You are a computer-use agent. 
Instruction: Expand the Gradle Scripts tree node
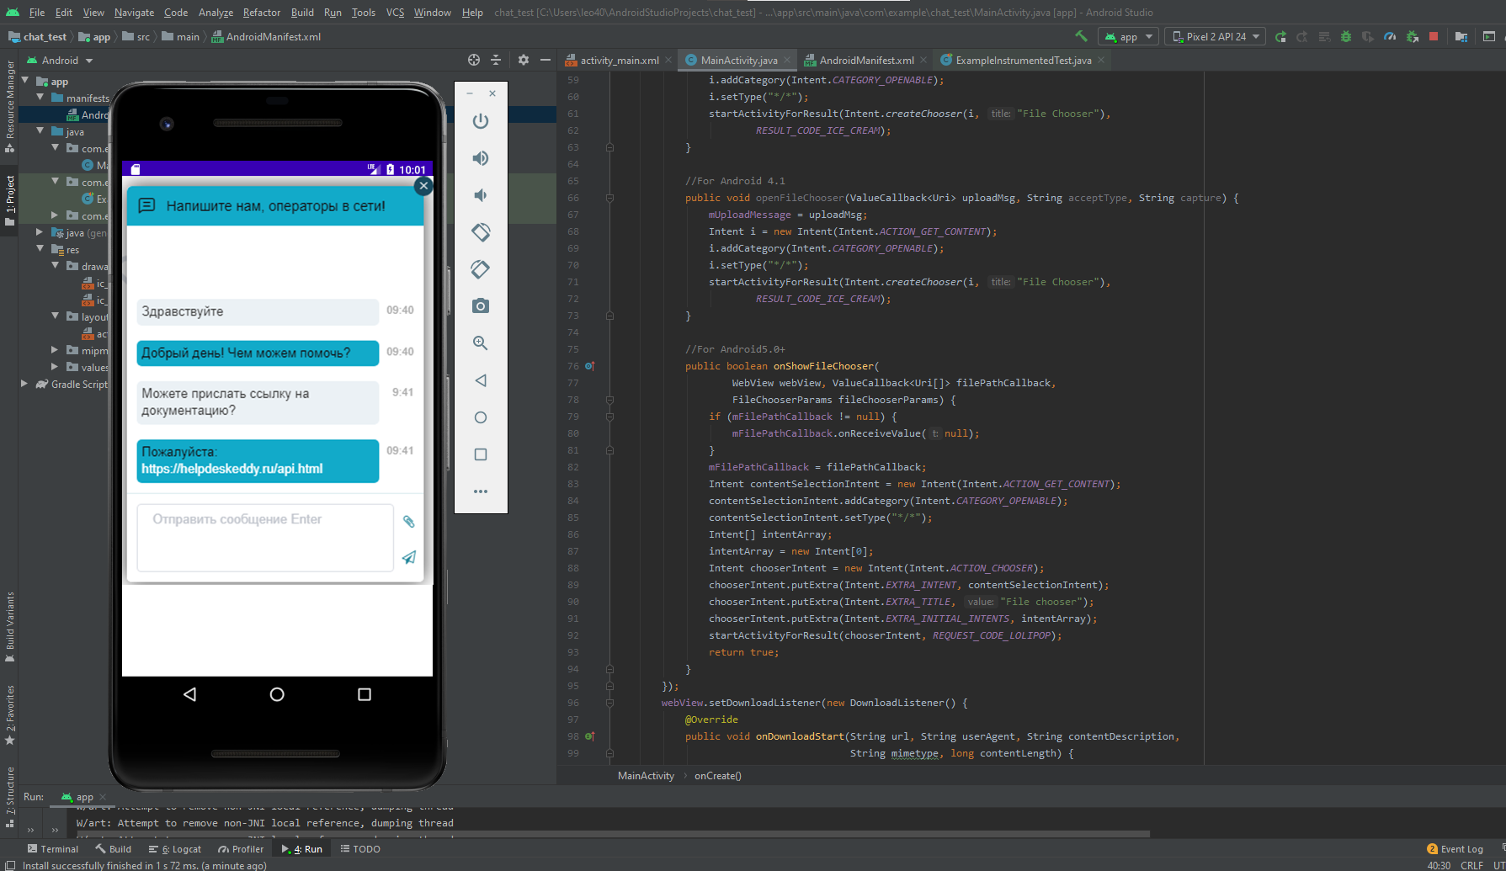(24, 384)
